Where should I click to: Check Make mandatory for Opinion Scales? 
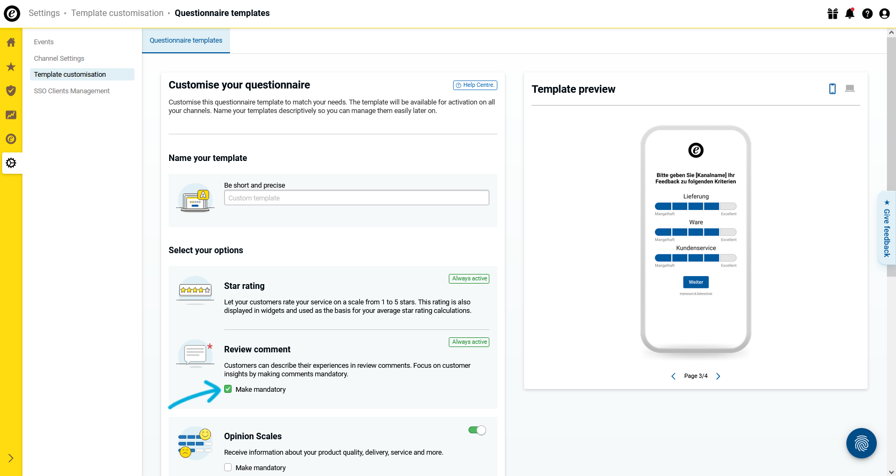click(x=228, y=467)
